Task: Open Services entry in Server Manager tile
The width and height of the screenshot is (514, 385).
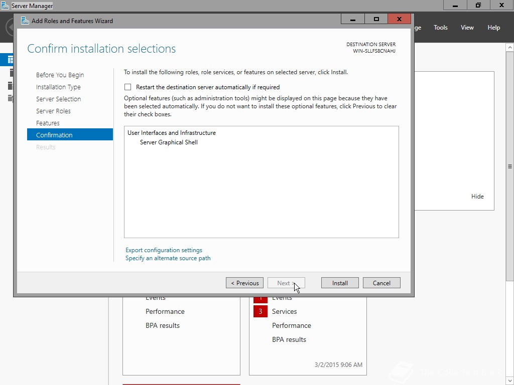Action: [x=284, y=312]
